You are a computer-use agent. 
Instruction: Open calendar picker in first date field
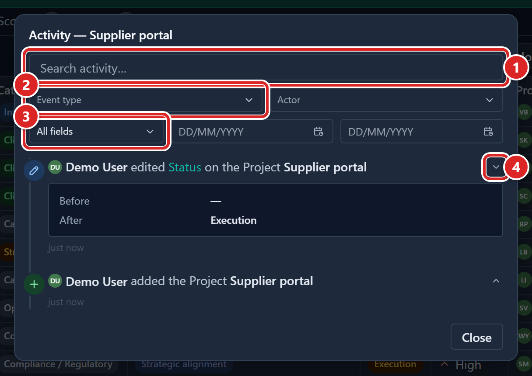[x=318, y=132]
